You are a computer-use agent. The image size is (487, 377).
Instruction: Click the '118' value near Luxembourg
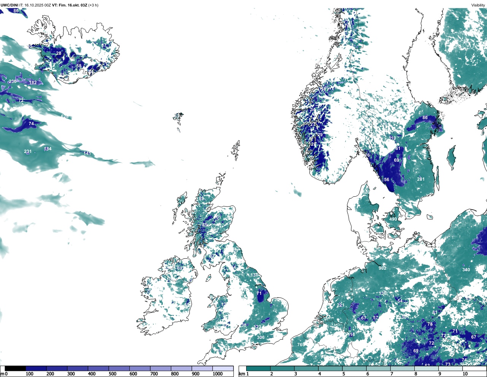pos(351,335)
